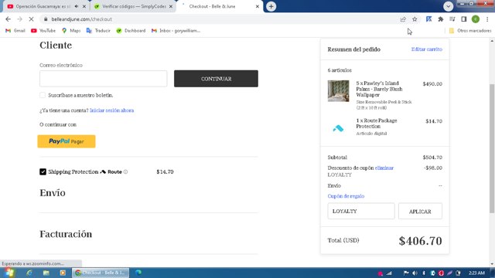Viewport: 495px width, 278px height.
Task: Click the volume speaker tray icon
Action: [x=415, y=273]
